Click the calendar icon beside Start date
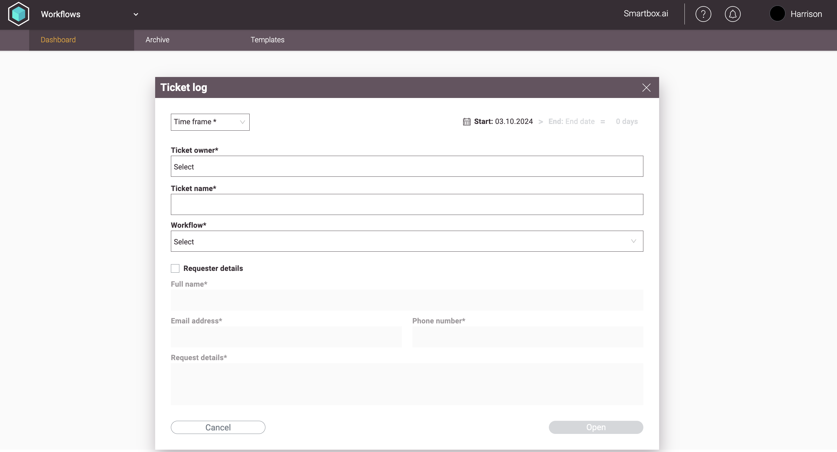The image size is (837, 452). coord(467,122)
